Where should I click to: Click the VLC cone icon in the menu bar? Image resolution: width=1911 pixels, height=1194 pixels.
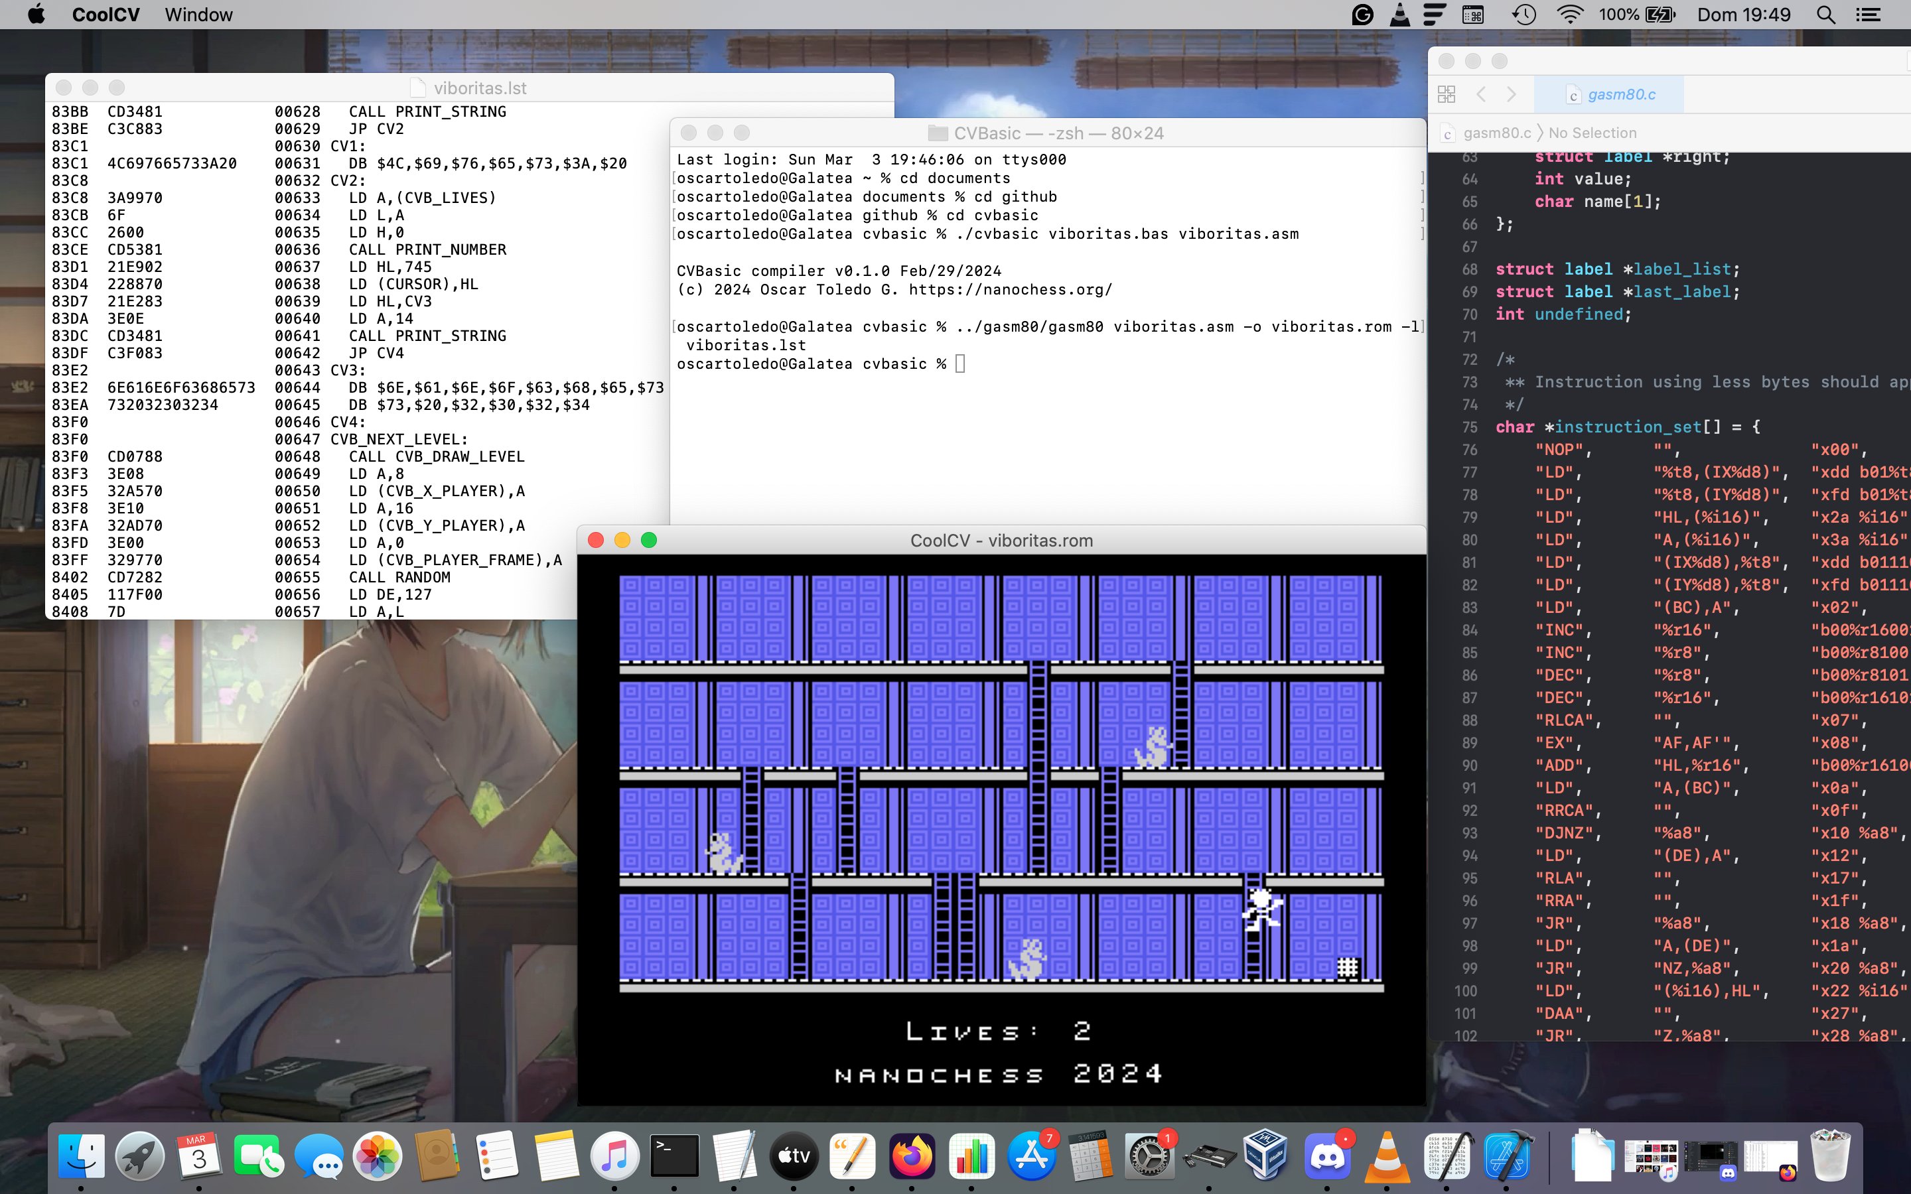1400,14
